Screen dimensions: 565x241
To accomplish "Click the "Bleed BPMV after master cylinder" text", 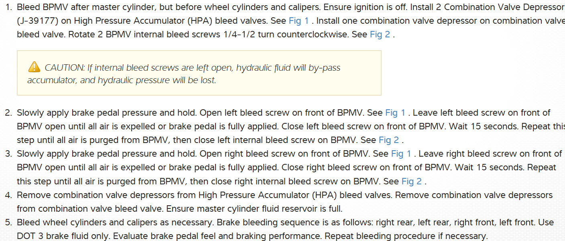I will 76,7.
